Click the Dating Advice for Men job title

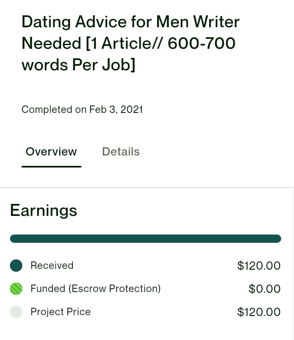pyautogui.click(x=131, y=43)
